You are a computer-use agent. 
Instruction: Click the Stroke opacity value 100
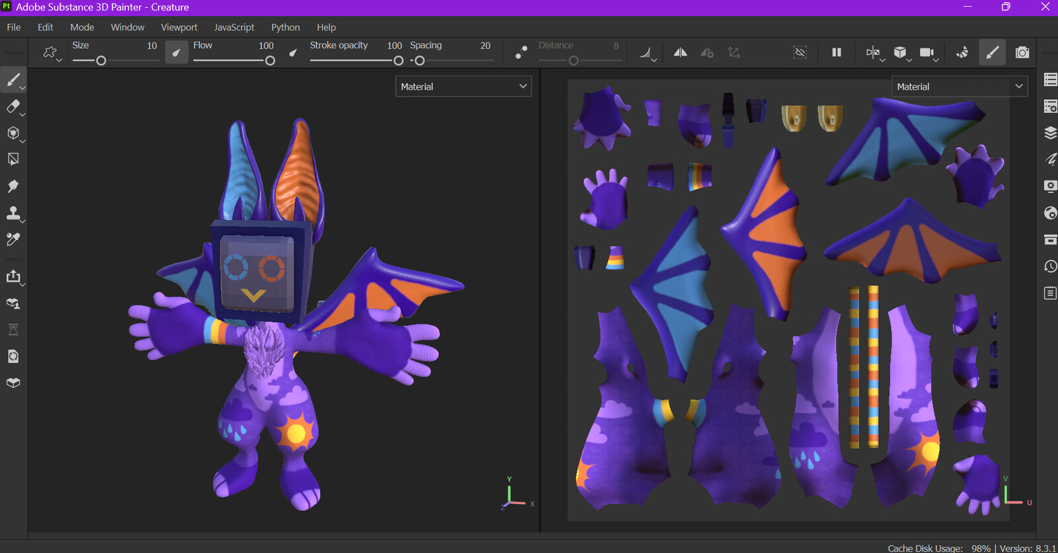[x=394, y=46]
